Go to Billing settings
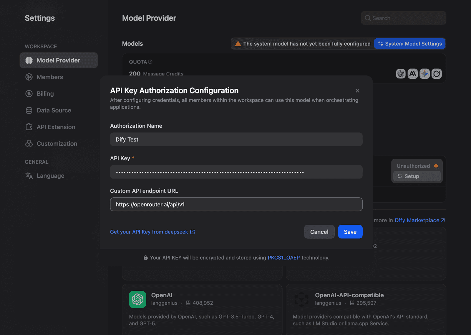The image size is (471, 335). [x=45, y=94]
